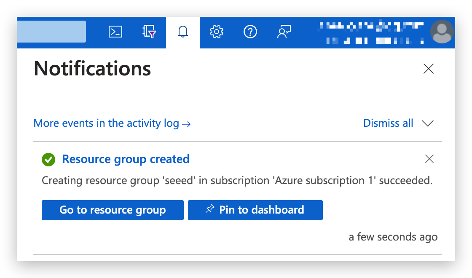The height and width of the screenshot is (278, 472).
Task: Open the Cloud Shell terminal icon
Action: click(x=115, y=32)
